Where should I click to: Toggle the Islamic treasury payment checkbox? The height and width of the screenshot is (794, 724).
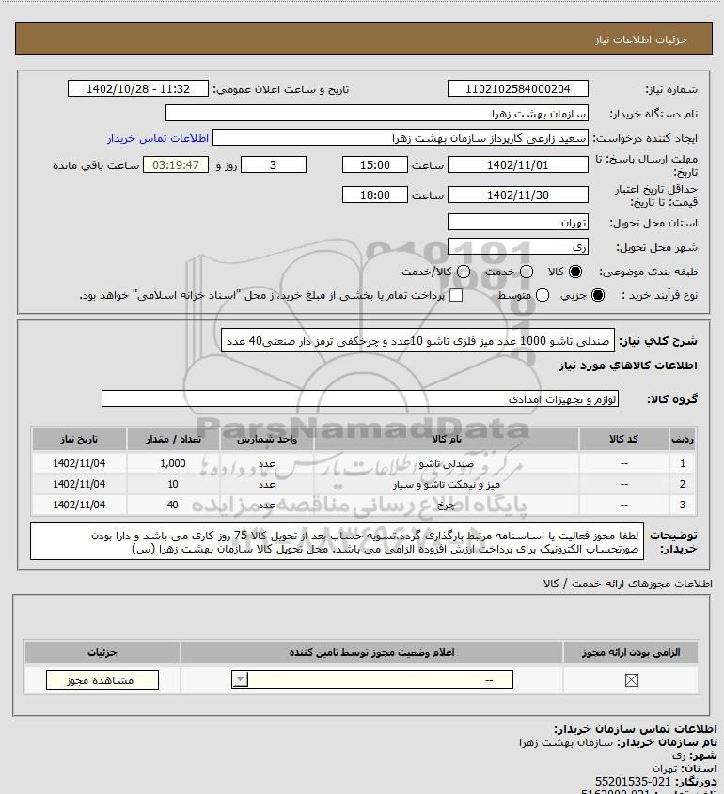point(456,295)
